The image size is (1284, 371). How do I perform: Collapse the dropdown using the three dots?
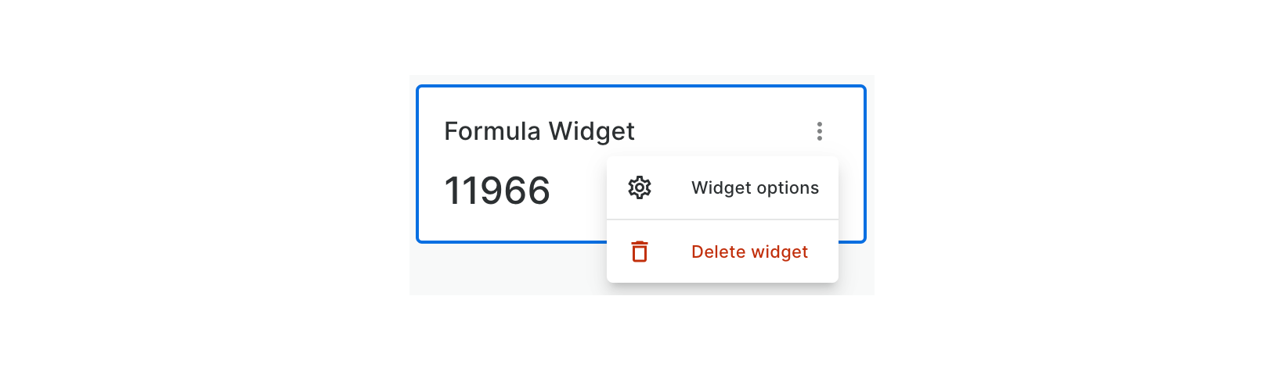tap(819, 131)
